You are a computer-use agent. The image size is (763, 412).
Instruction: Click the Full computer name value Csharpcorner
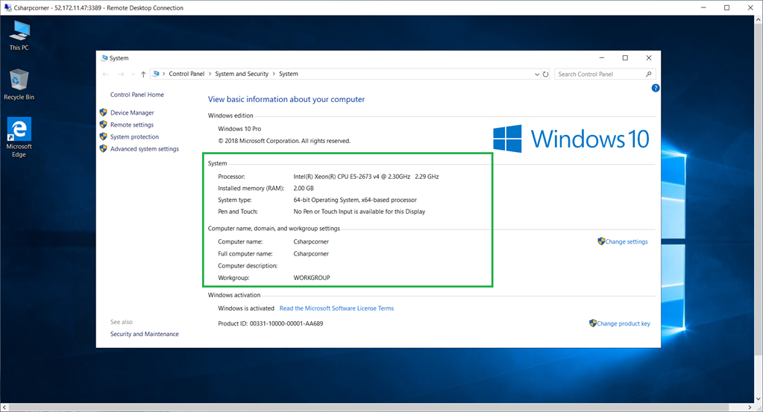pyautogui.click(x=311, y=253)
